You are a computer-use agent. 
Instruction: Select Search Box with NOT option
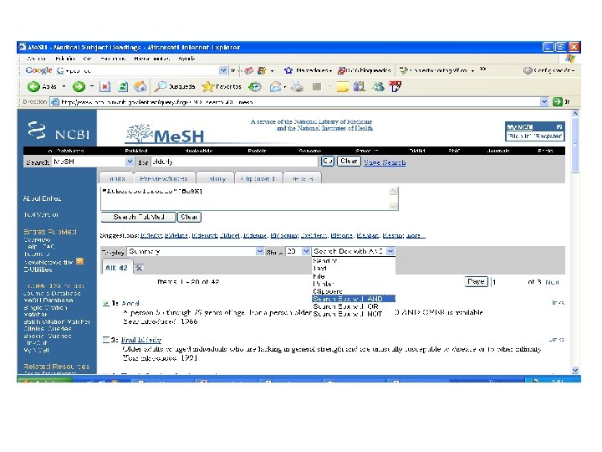pos(354,314)
